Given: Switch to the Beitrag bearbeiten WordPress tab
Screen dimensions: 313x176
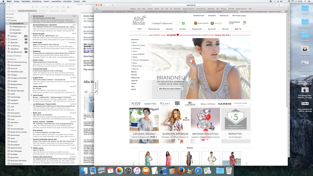Looking at the screenshot, I should tap(118, 12).
